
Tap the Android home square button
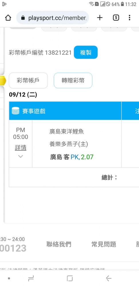pyautogui.click(x=69, y=278)
